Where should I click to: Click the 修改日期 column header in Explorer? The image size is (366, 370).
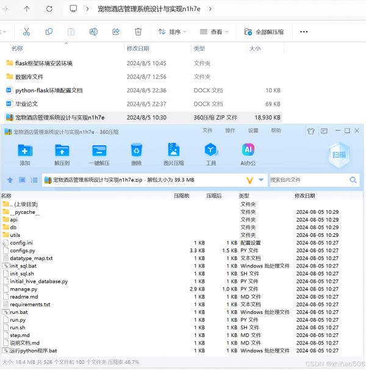[138, 48]
